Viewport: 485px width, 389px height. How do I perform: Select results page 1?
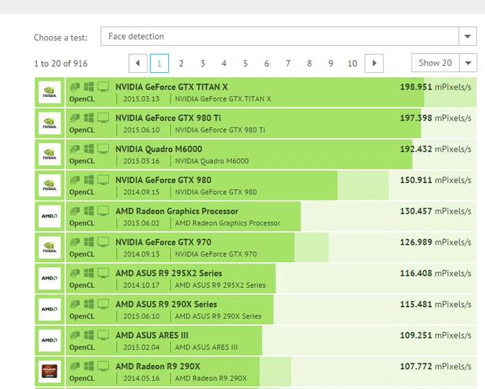coord(159,63)
